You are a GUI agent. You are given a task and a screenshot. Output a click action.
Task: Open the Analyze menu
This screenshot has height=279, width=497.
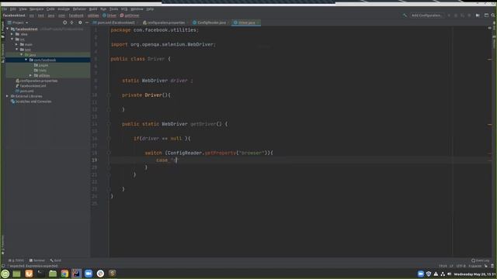(64, 9)
